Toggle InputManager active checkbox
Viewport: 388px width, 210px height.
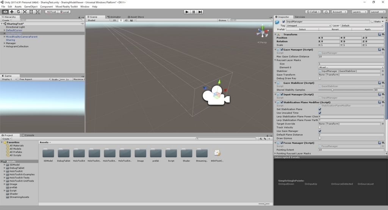(x=283, y=22)
